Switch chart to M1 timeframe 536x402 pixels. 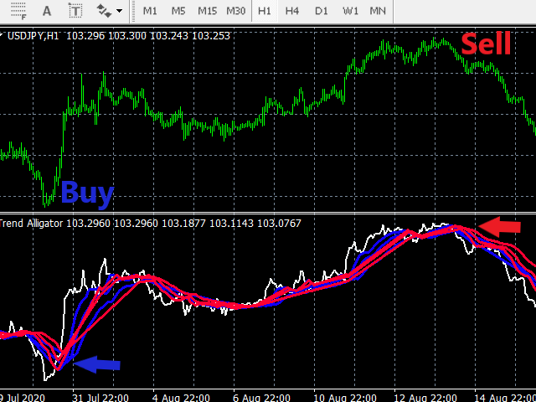click(x=150, y=11)
